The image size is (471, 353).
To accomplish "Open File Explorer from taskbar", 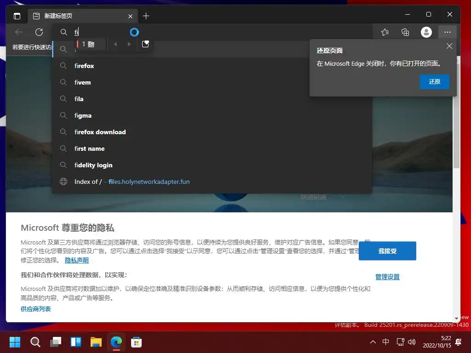I will [x=96, y=342].
